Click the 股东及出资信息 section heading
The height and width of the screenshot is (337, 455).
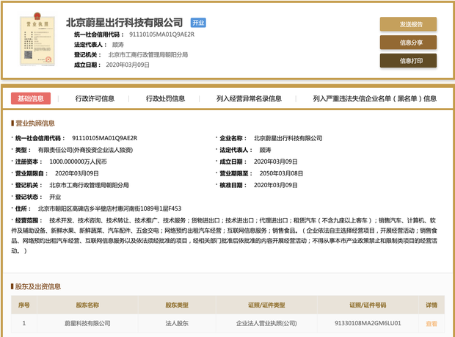tap(38, 287)
